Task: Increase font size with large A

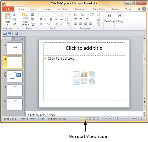Action: pyautogui.click(x=57, y=24)
